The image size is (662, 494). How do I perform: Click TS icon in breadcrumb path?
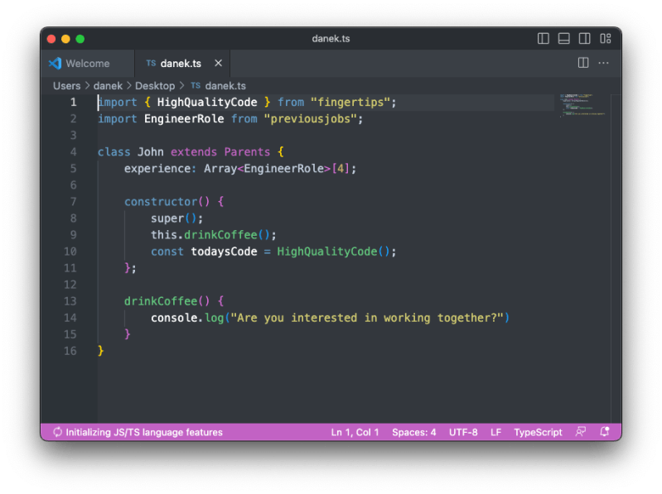click(x=195, y=85)
